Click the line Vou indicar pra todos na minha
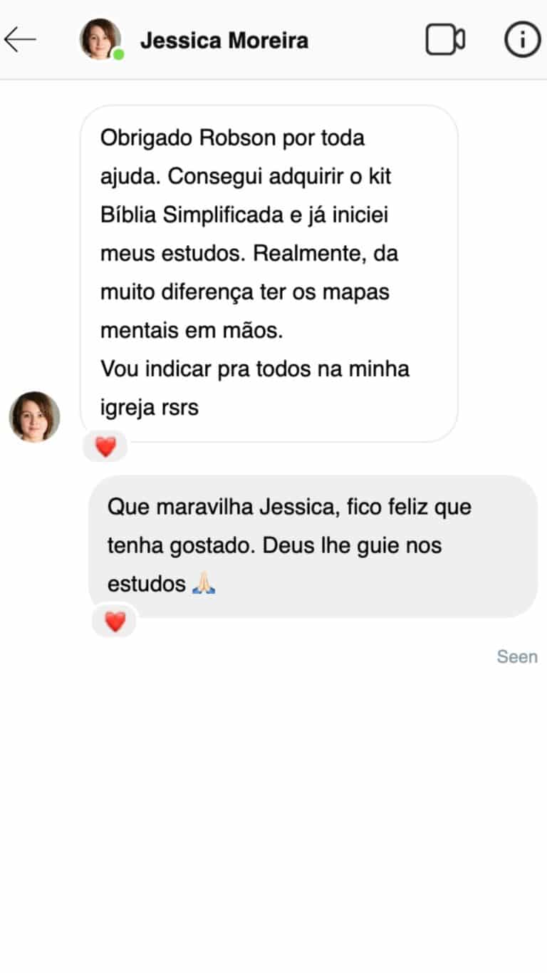This screenshot has height=973, width=547. 255,369
